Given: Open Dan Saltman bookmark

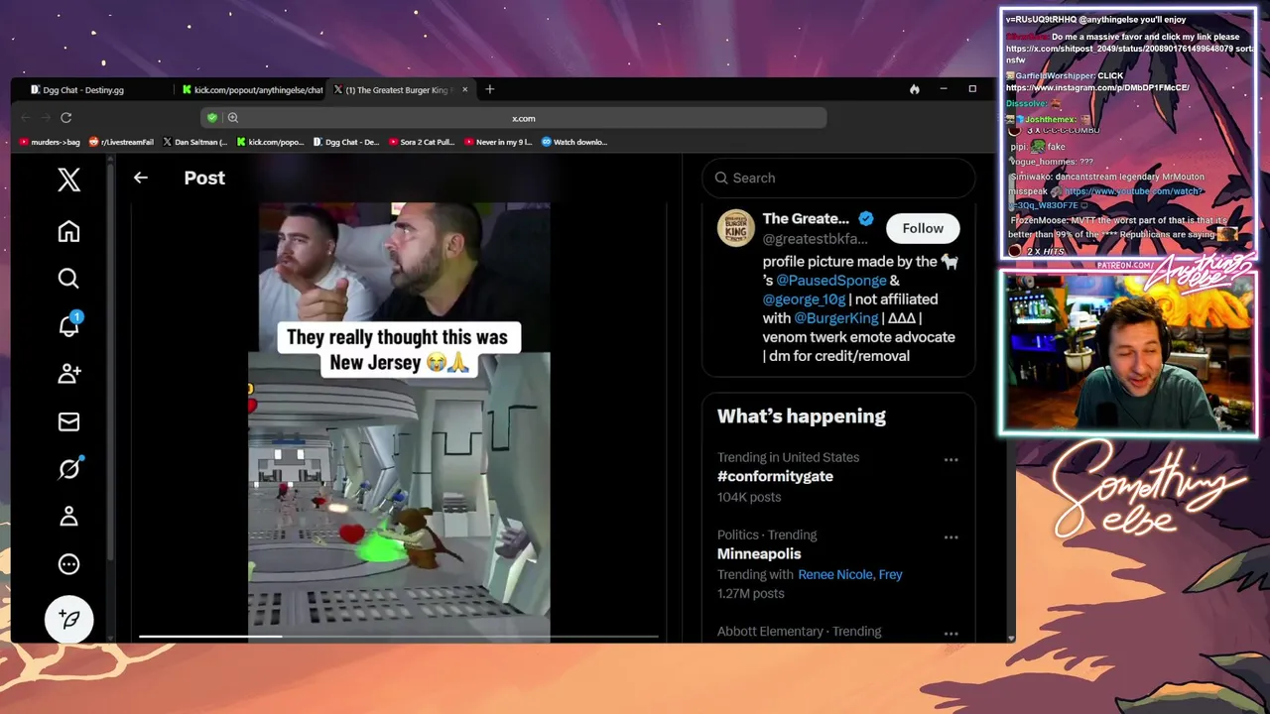Looking at the screenshot, I should click(195, 142).
